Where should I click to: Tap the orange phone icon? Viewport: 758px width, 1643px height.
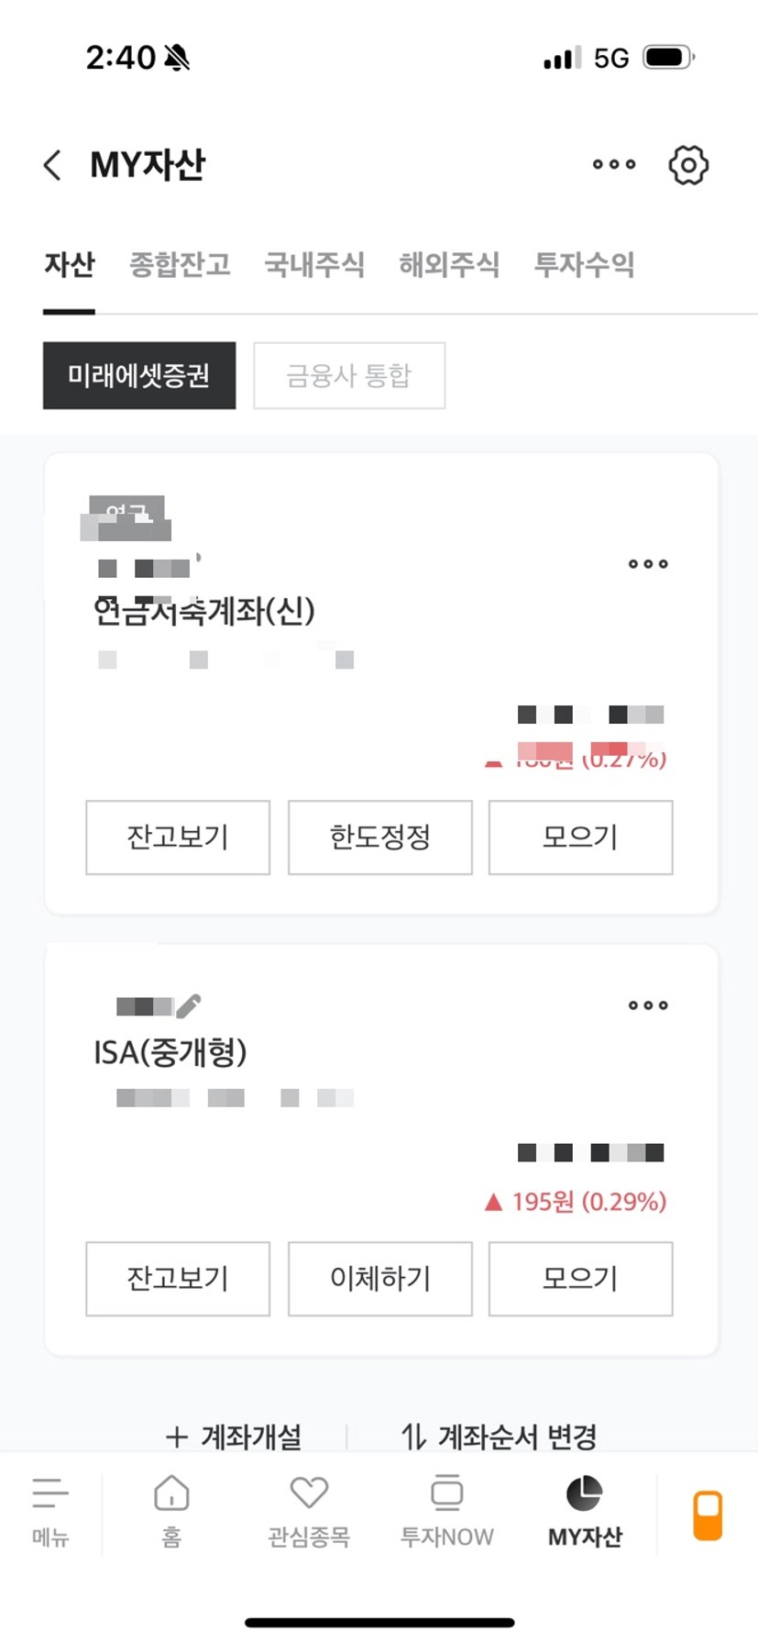click(708, 1515)
